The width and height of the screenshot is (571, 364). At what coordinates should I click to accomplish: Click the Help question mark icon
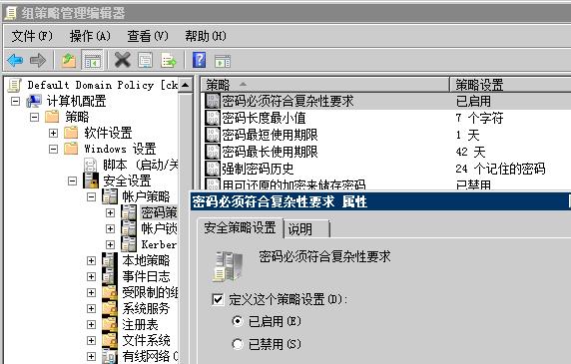[200, 60]
